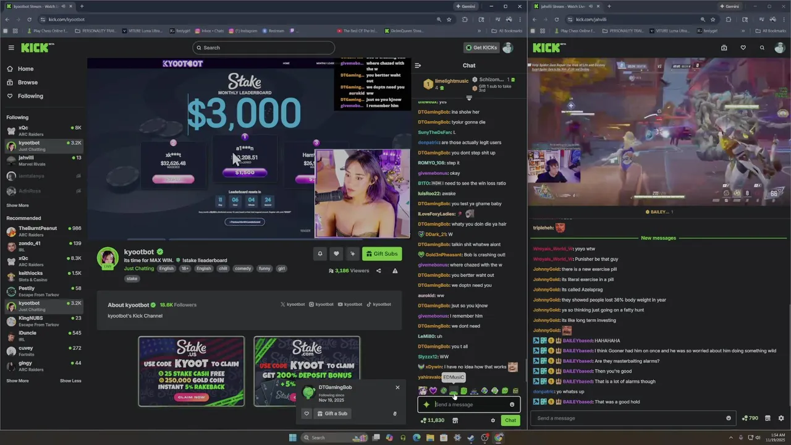Open keithlocks recommended channel

click(x=43, y=276)
